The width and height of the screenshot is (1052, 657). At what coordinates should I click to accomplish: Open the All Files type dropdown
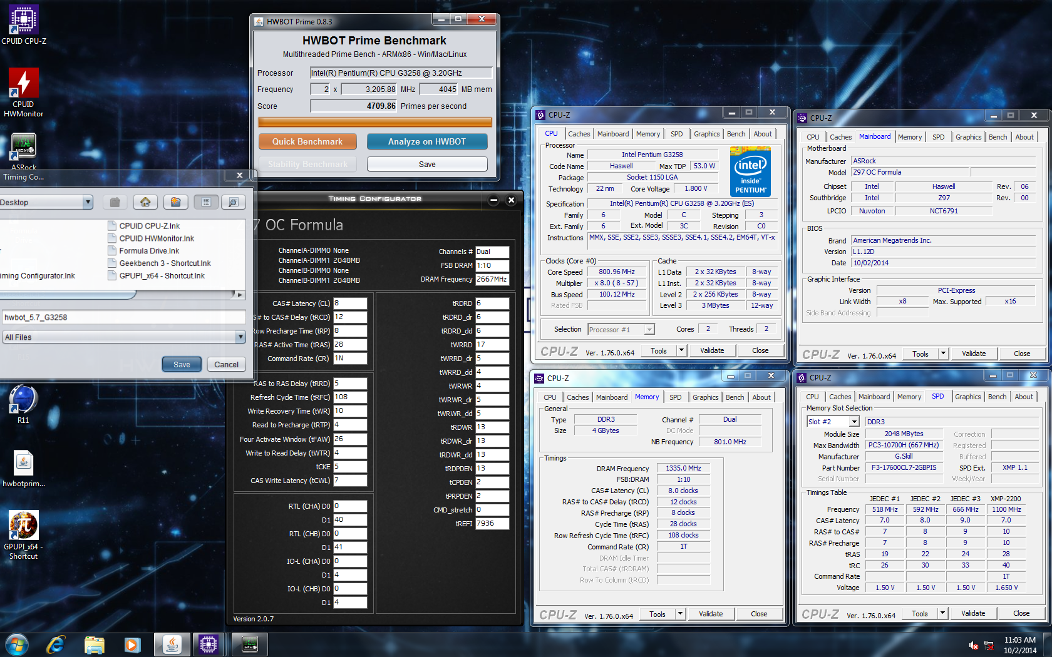(x=240, y=337)
